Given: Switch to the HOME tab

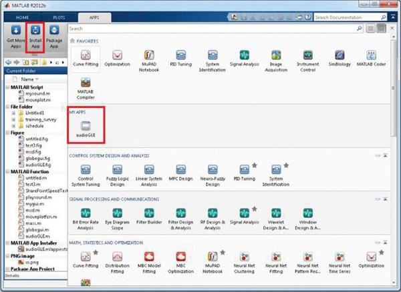Looking at the screenshot, I should 22,17.
